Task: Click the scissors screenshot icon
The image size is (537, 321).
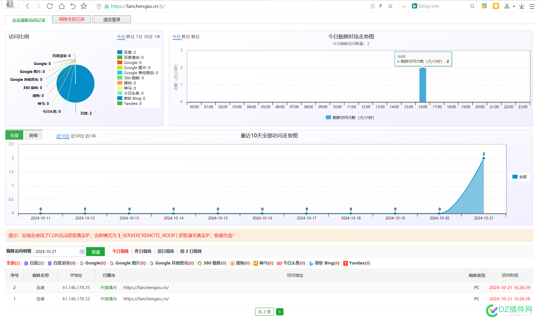Action: pos(507,6)
